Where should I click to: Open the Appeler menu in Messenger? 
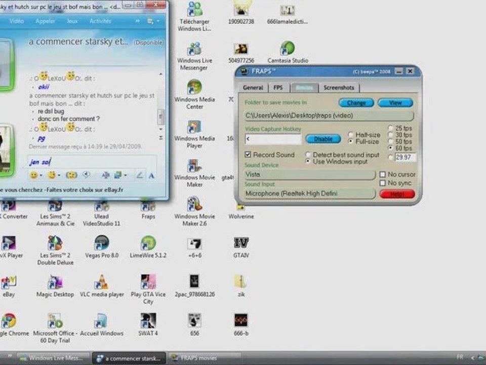click(45, 21)
